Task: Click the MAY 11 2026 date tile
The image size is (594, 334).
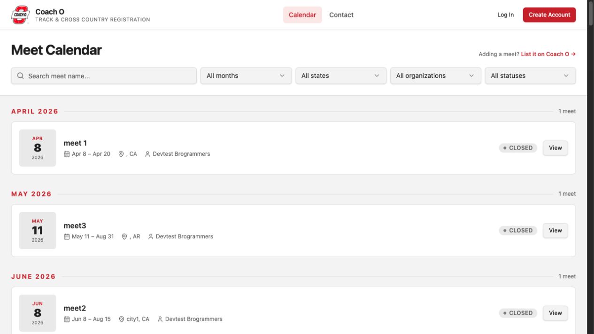Action: tap(38, 231)
